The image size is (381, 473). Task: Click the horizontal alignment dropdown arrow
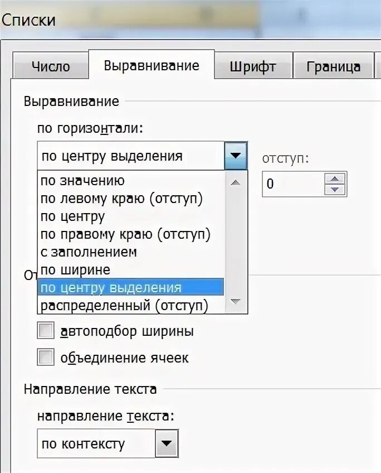point(236,156)
